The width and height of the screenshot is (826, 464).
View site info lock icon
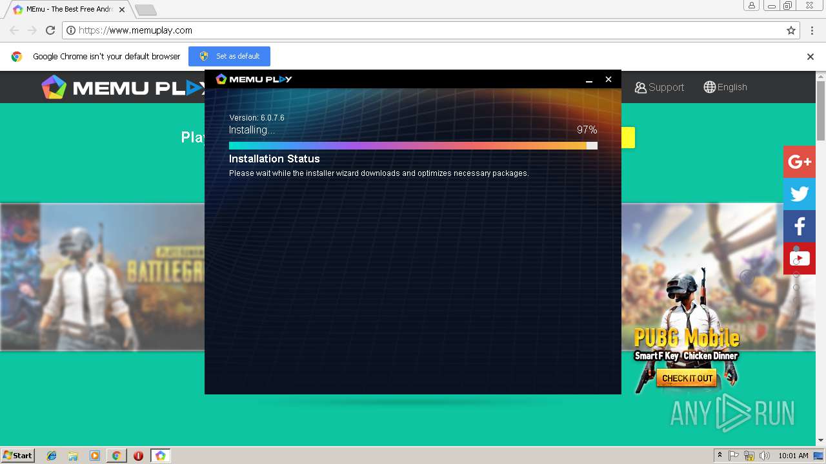(71, 30)
